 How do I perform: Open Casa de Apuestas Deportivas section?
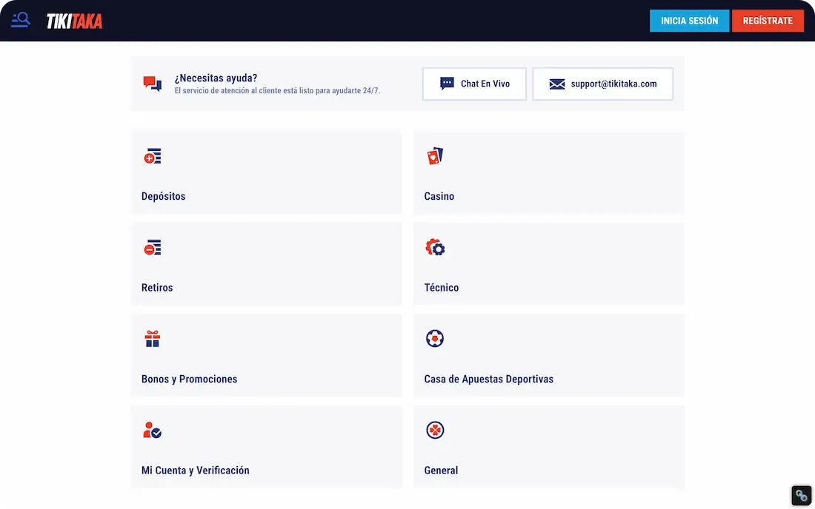click(x=548, y=356)
